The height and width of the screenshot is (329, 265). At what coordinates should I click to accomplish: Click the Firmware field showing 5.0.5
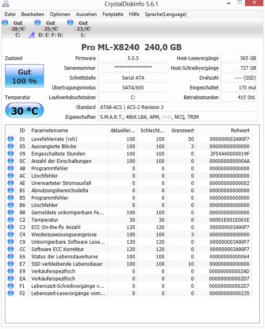(x=133, y=58)
